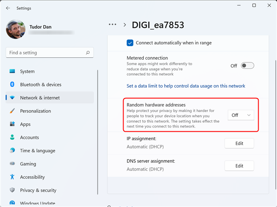Screen dimensions: 277x207
Task: Open Accessibility settings category
Action: tap(50, 177)
